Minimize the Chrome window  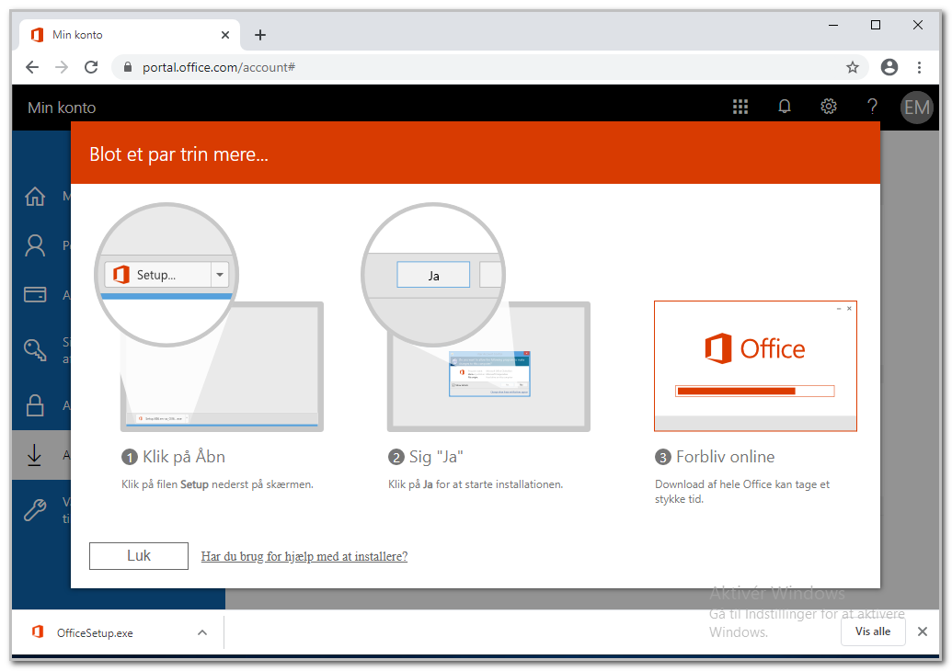833,26
